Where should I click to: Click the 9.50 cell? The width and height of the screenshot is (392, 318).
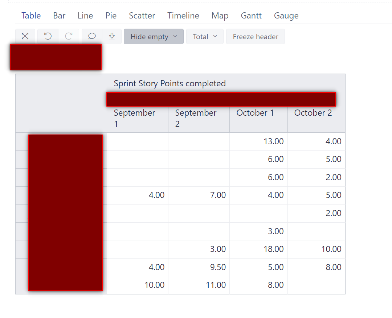pos(199,267)
